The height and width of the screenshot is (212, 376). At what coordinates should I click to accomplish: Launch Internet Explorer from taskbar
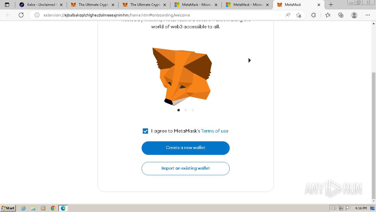23,208
